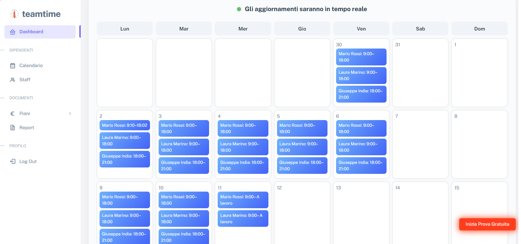Open the Staff menu item
Screen dimensions: 521x244
25,80
